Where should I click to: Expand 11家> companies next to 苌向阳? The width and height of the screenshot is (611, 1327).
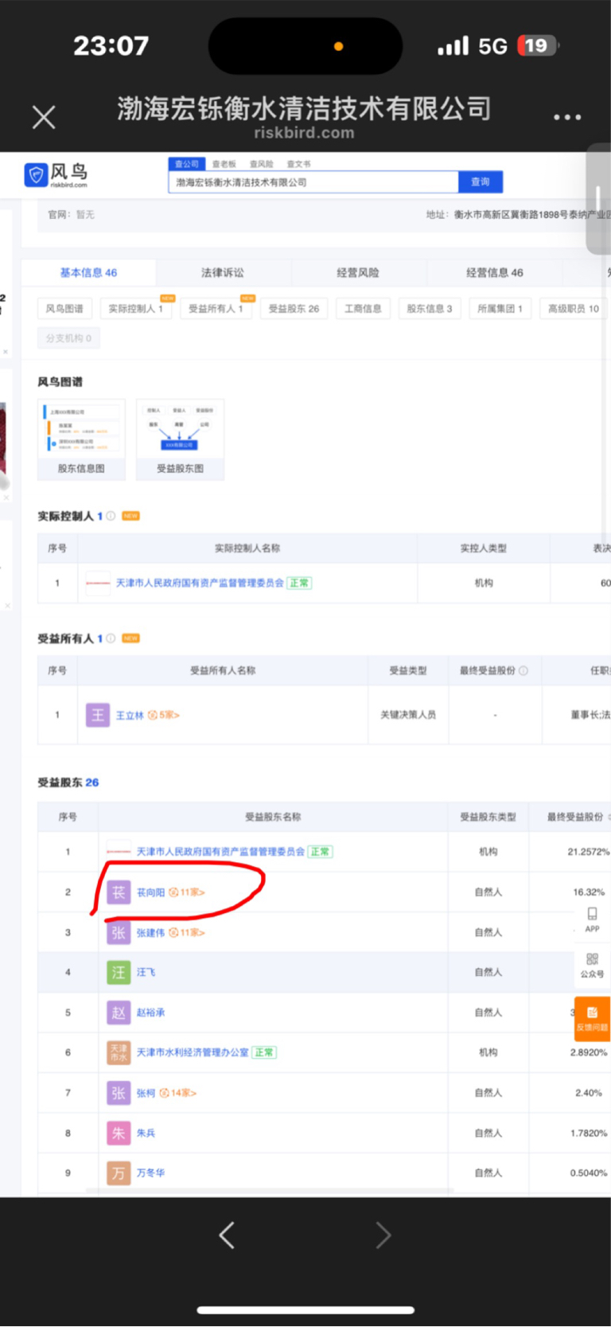click(187, 892)
